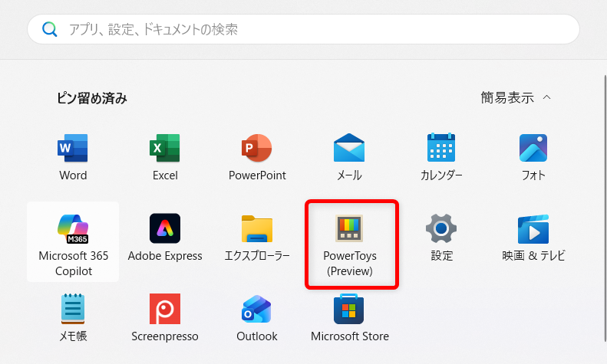Open the Microsoft Store icon
This screenshot has width=607, height=364.
(349, 309)
